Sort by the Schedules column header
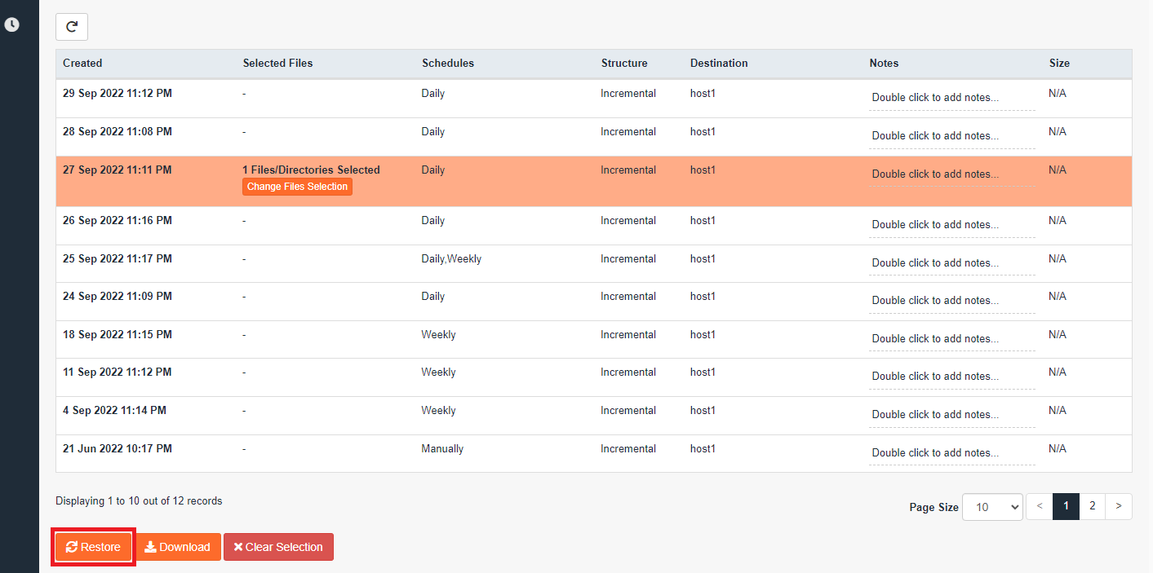Image resolution: width=1153 pixels, height=573 pixels. click(x=448, y=63)
